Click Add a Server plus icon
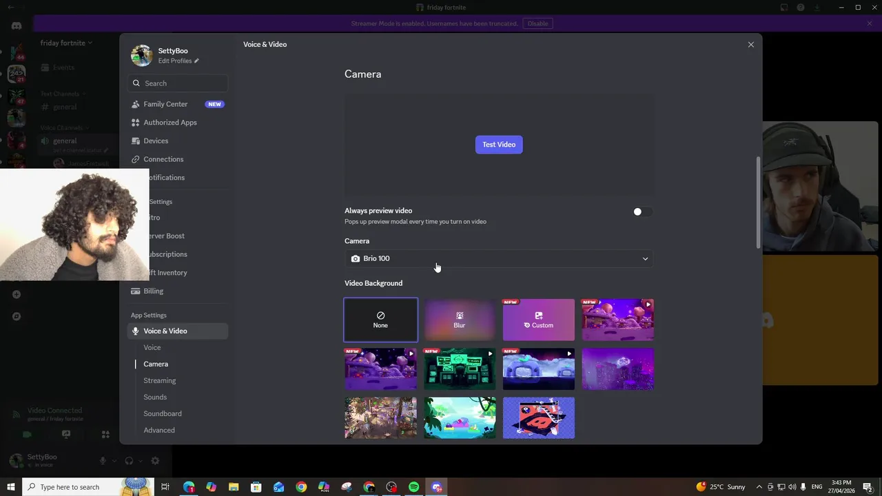The height and width of the screenshot is (496, 882). click(17, 294)
